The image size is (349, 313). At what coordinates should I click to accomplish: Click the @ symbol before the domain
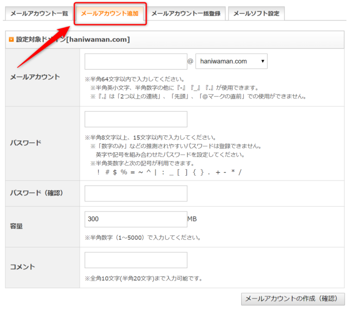(x=190, y=62)
